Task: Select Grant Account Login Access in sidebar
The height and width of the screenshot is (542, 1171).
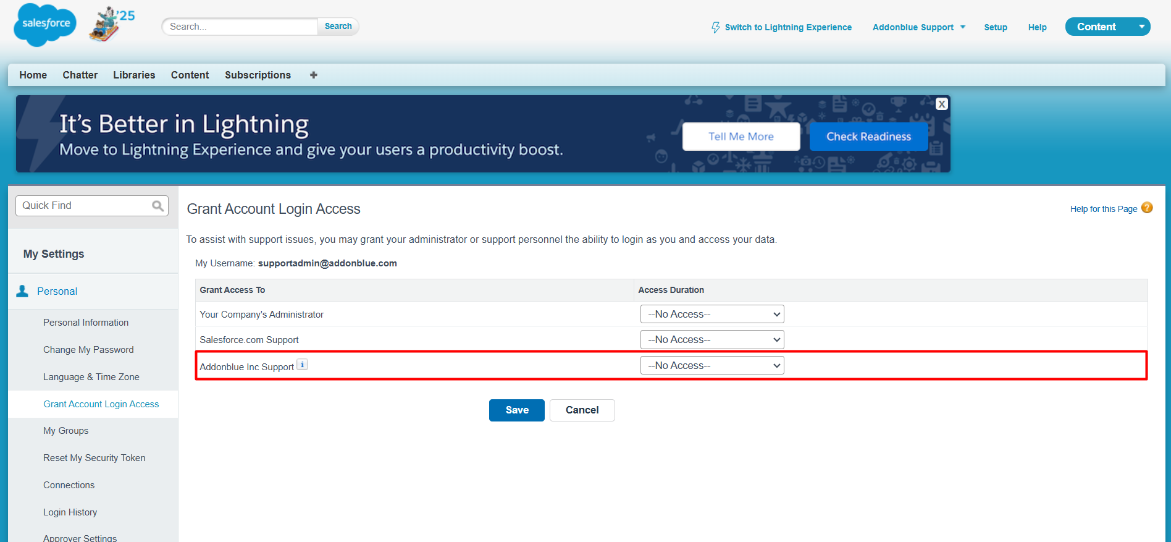Action: [101, 404]
